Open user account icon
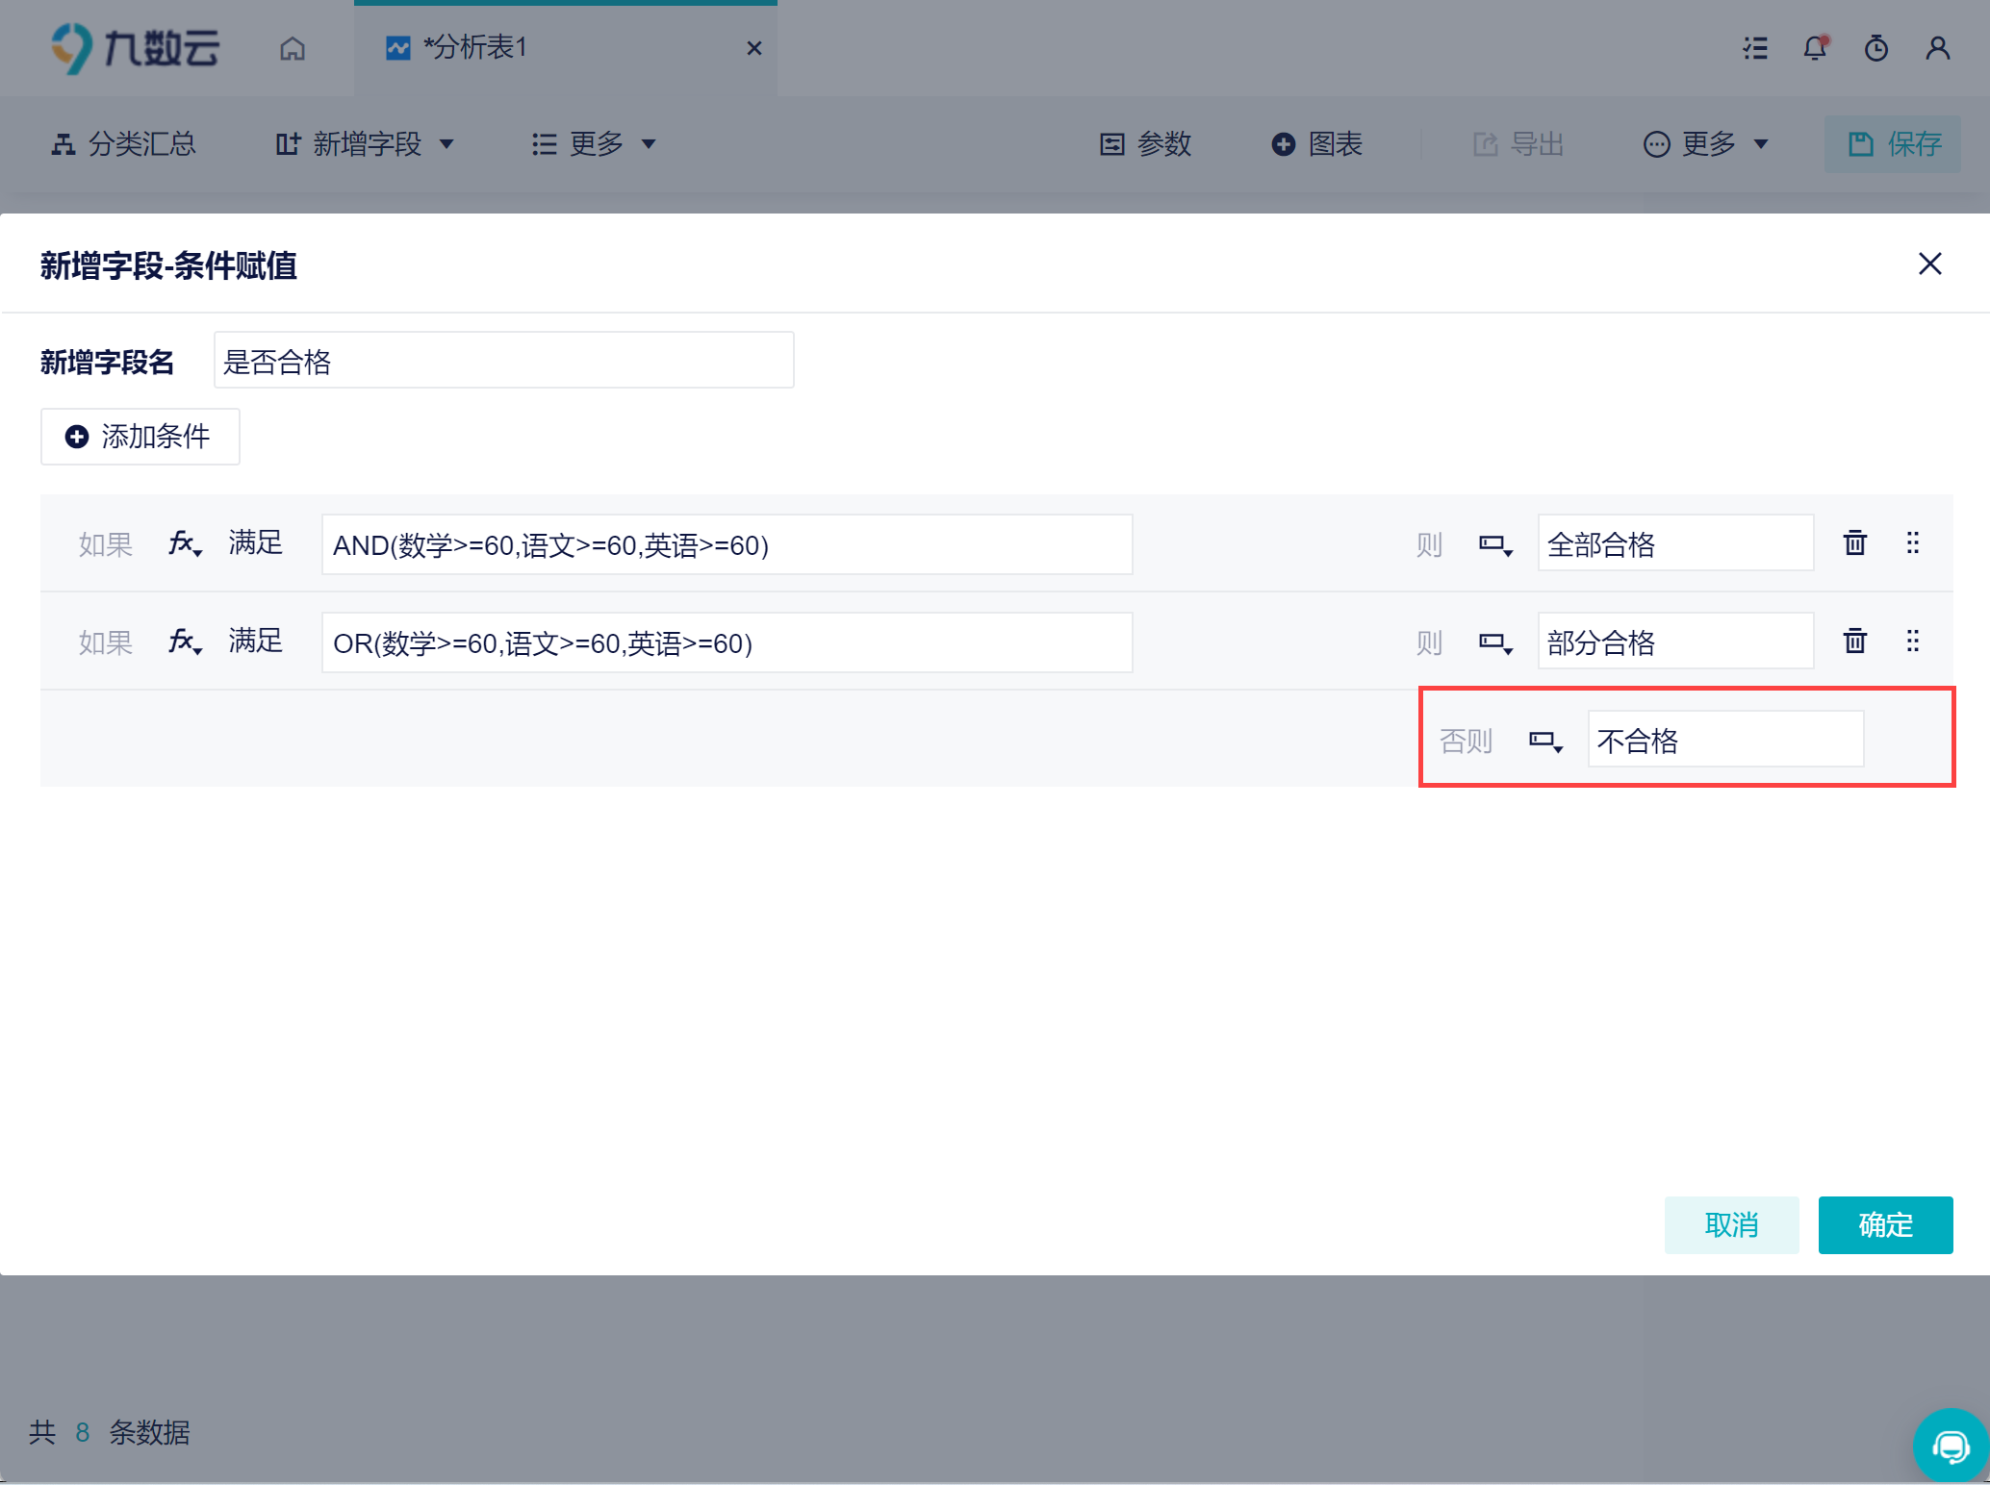The height and width of the screenshot is (1485, 1990). [x=1937, y=48]
